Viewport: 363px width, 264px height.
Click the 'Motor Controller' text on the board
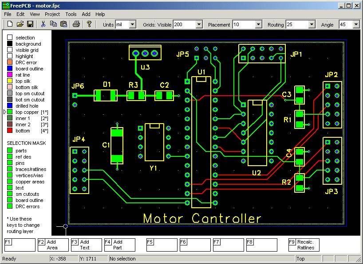point(202,218)
